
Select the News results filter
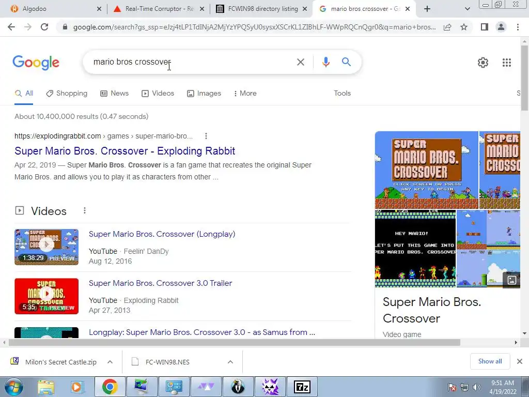pos(114,93)
